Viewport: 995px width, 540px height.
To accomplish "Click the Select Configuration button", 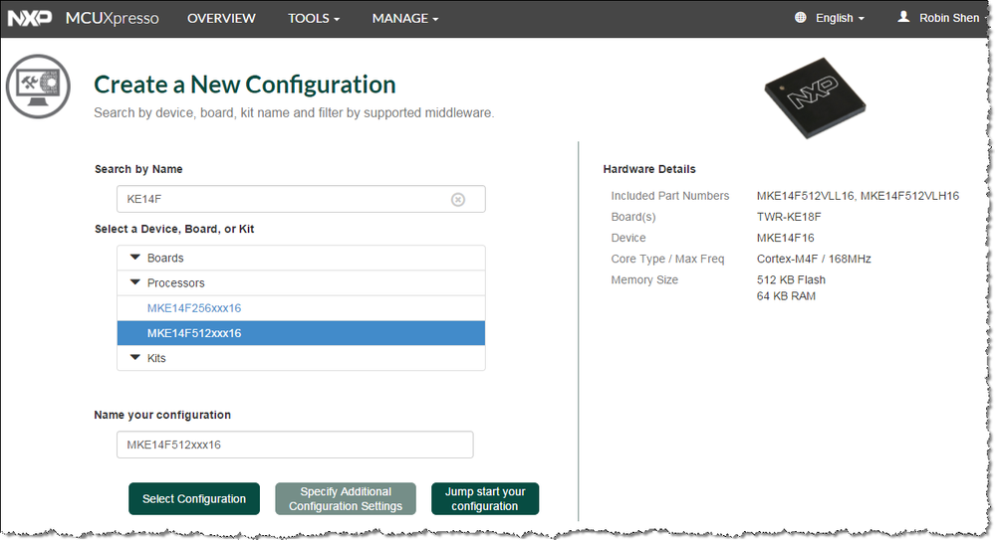I will (x=194, y=499).
